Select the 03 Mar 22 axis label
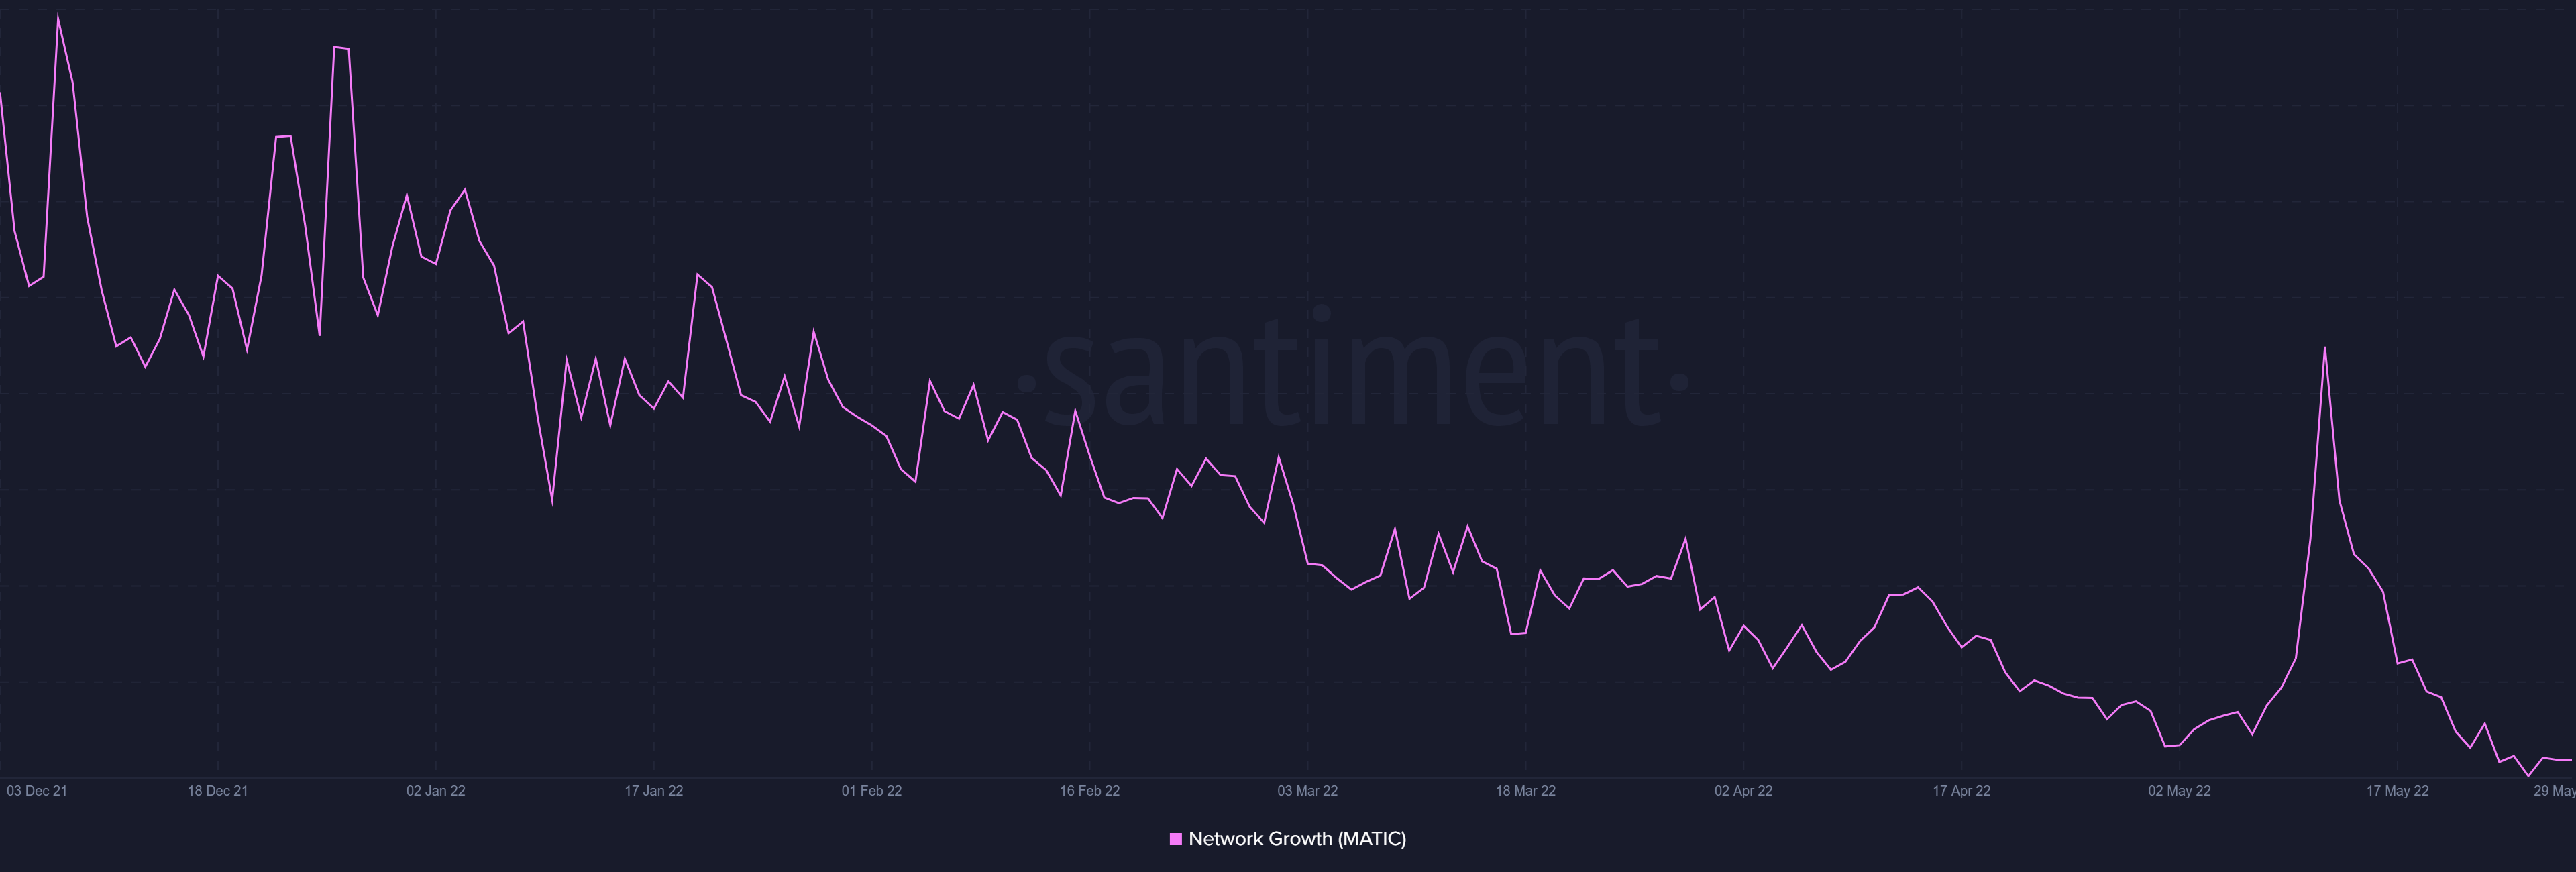The width and height of the screenshot is (2576, 872). click(x=1307, y=791)
